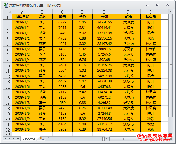Select cell with unit price 6.16
176x144 pixels.
[82, 65]
